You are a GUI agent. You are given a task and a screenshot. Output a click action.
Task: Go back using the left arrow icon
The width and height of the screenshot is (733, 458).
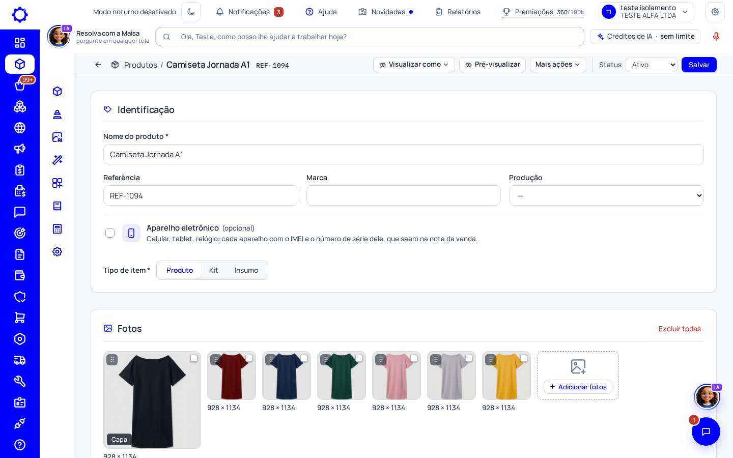[x=98, y=65]
